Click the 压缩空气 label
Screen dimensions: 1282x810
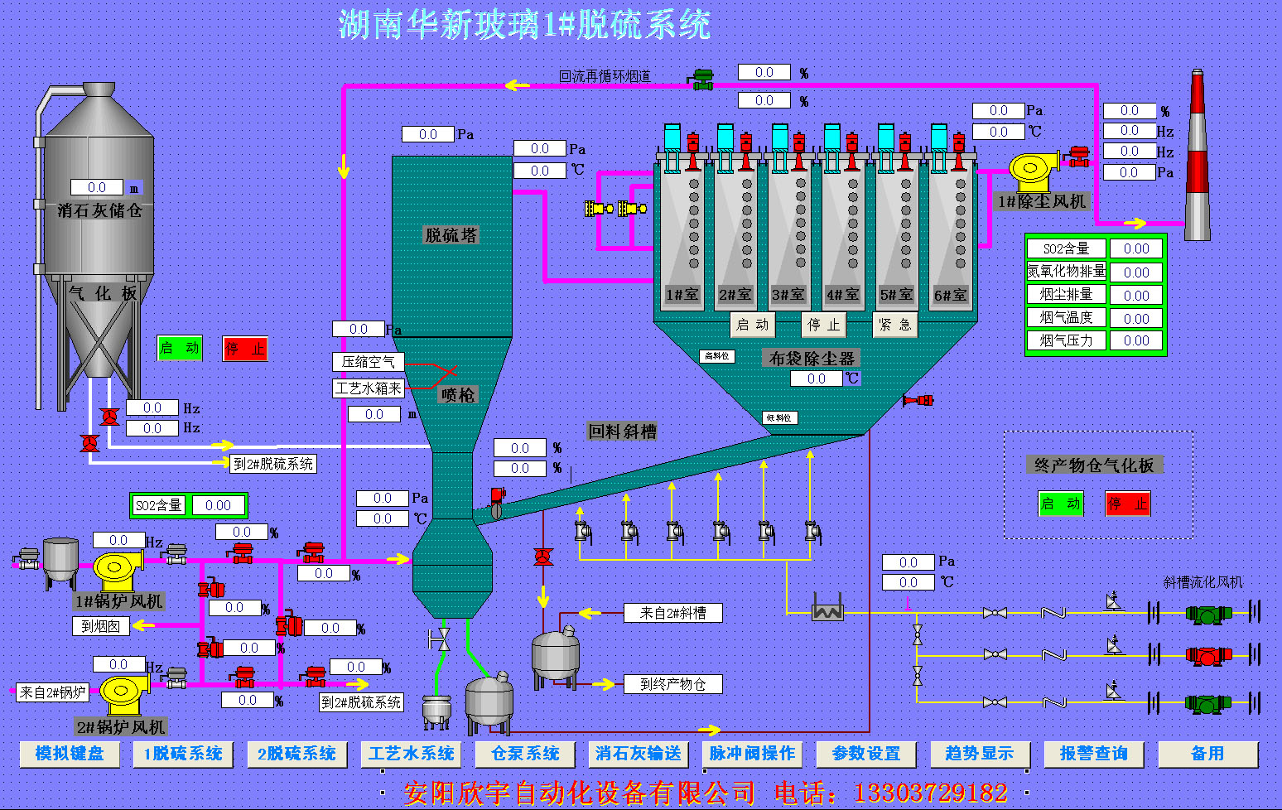pos(369,362)
